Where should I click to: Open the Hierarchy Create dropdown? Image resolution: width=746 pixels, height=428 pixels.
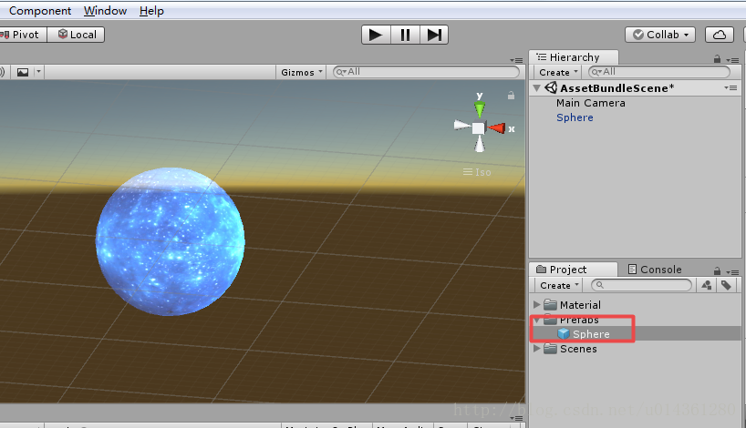tap(558, 72)
